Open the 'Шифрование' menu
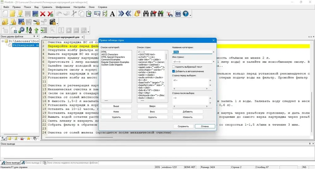315x169 pixels. coord(63,7)
